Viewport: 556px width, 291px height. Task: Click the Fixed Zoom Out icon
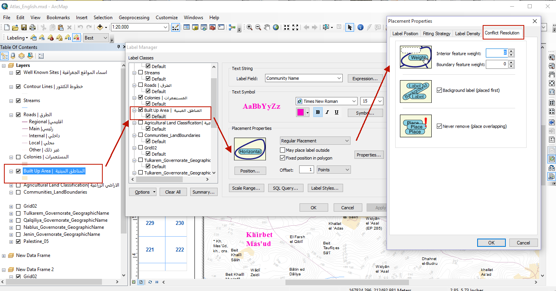pos(295,27)
